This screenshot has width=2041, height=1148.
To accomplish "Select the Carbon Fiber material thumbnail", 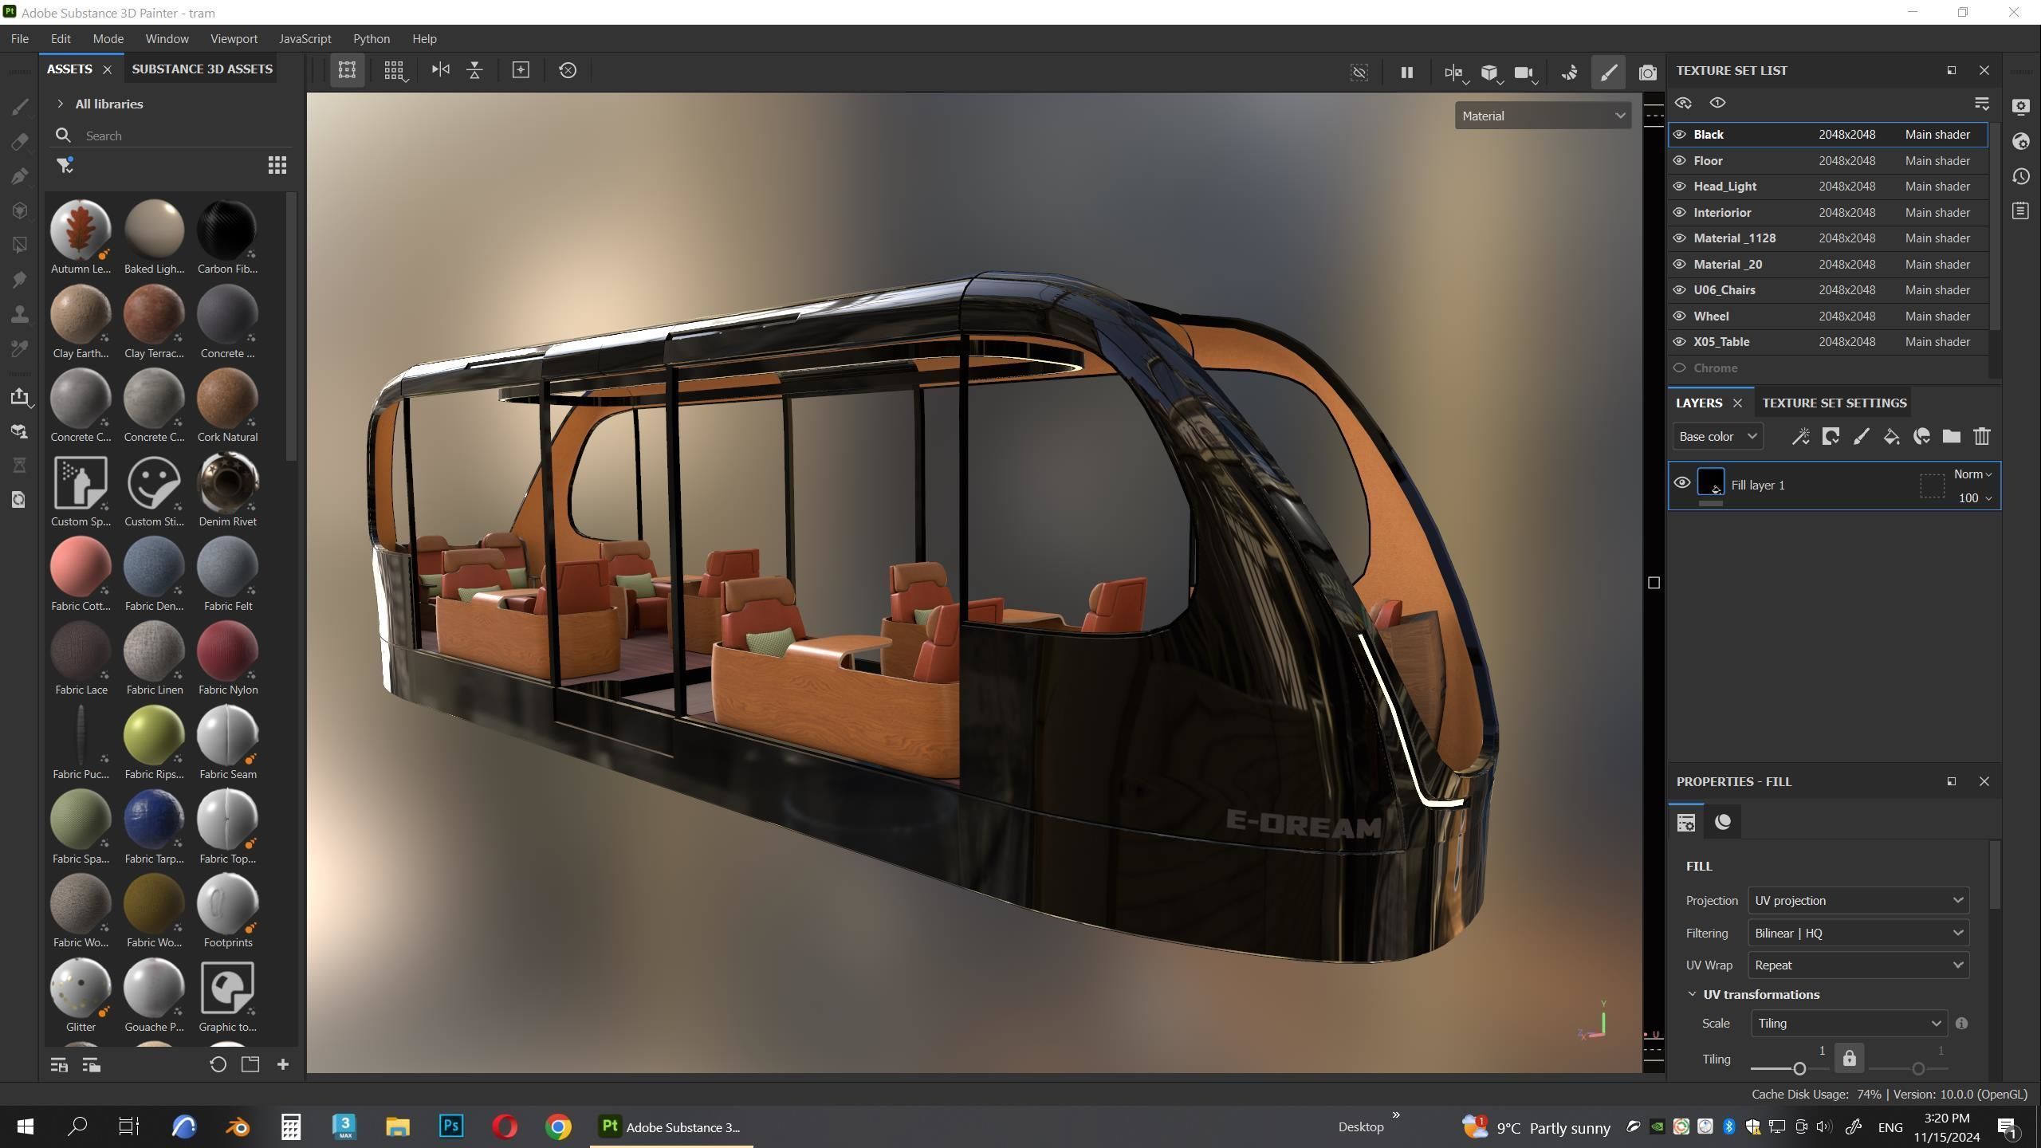I will (x=227, y=229).
